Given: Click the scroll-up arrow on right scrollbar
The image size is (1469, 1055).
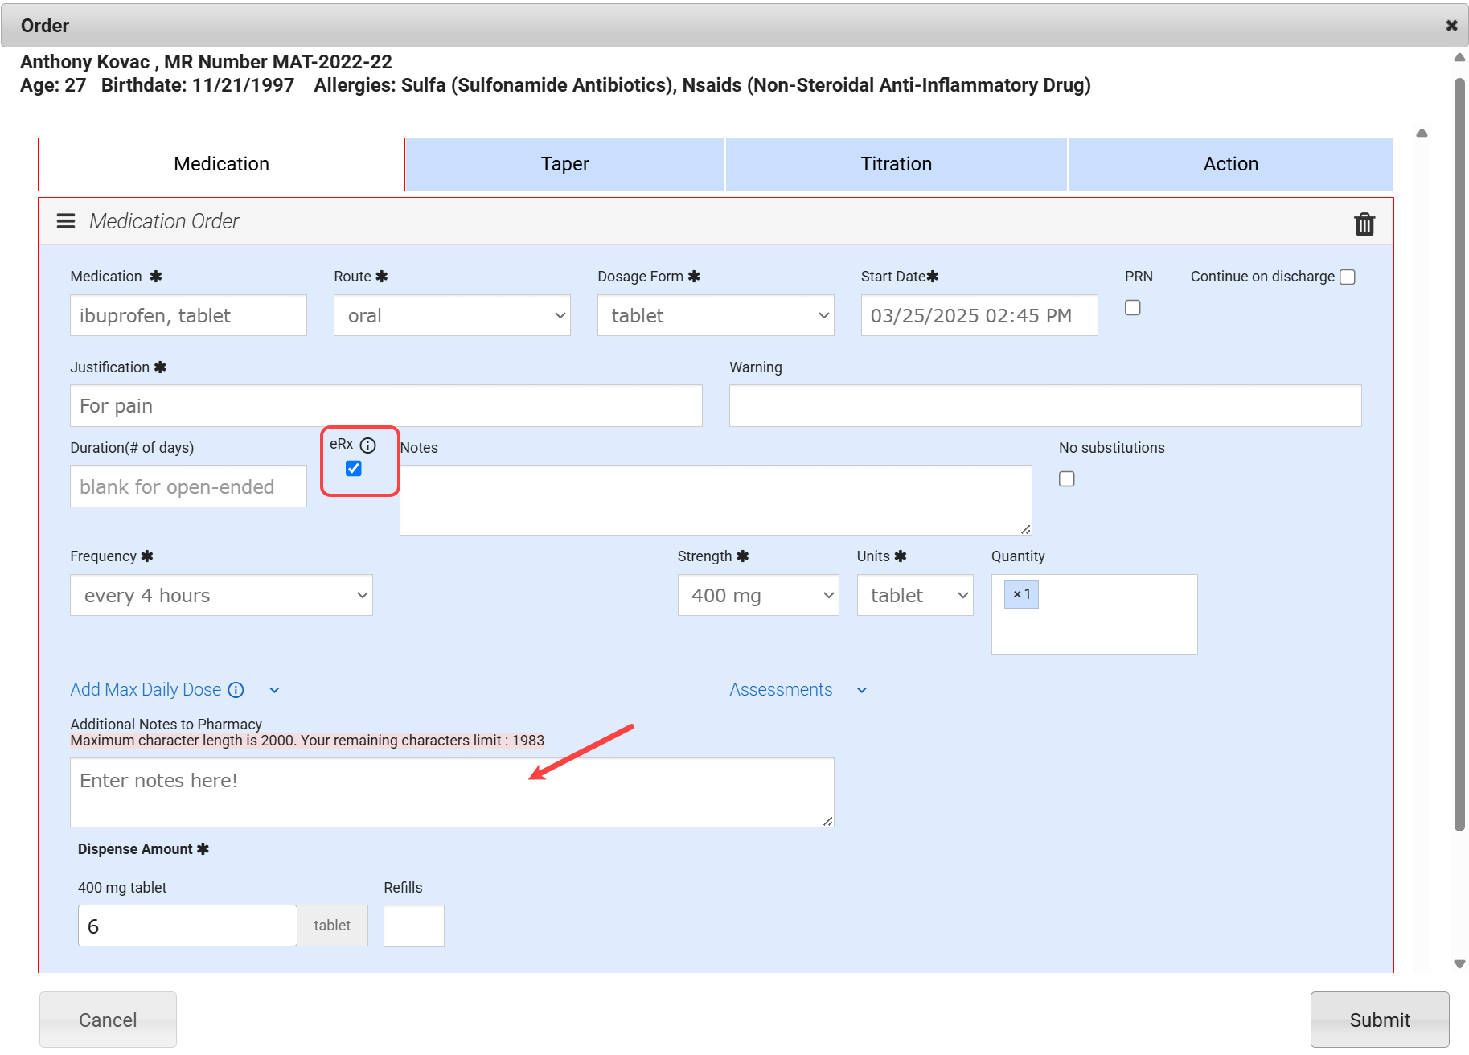Looking at the screenshot, I should 1459,58.
